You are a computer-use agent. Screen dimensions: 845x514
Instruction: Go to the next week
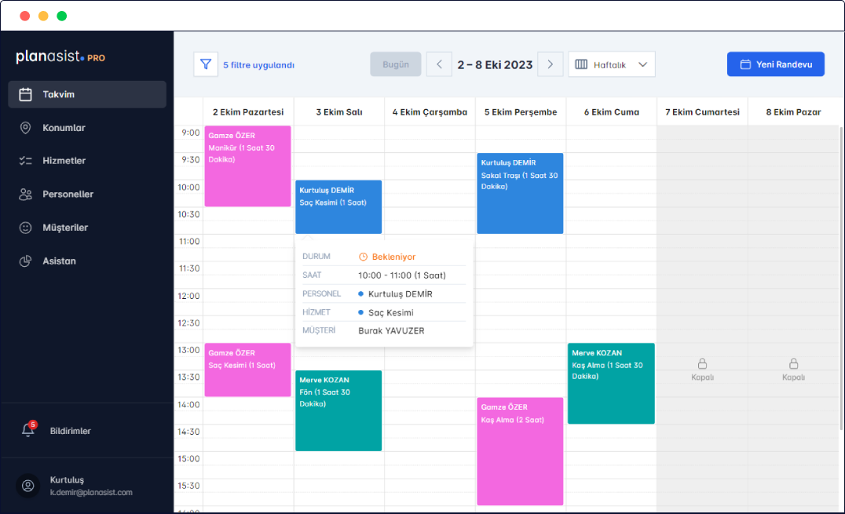click(x=551, y=64)
